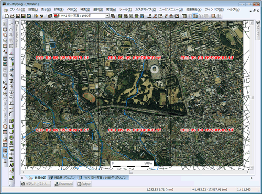Click the vertical scrollbar thumb beside map
The height and width of the screenshot is (194, 262).
coord(252,97)
